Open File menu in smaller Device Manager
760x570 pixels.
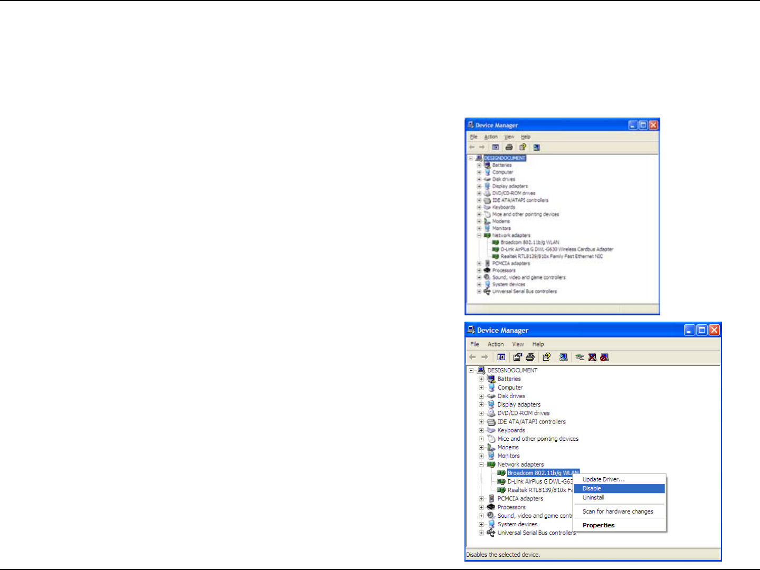click(x=474, y=137)
